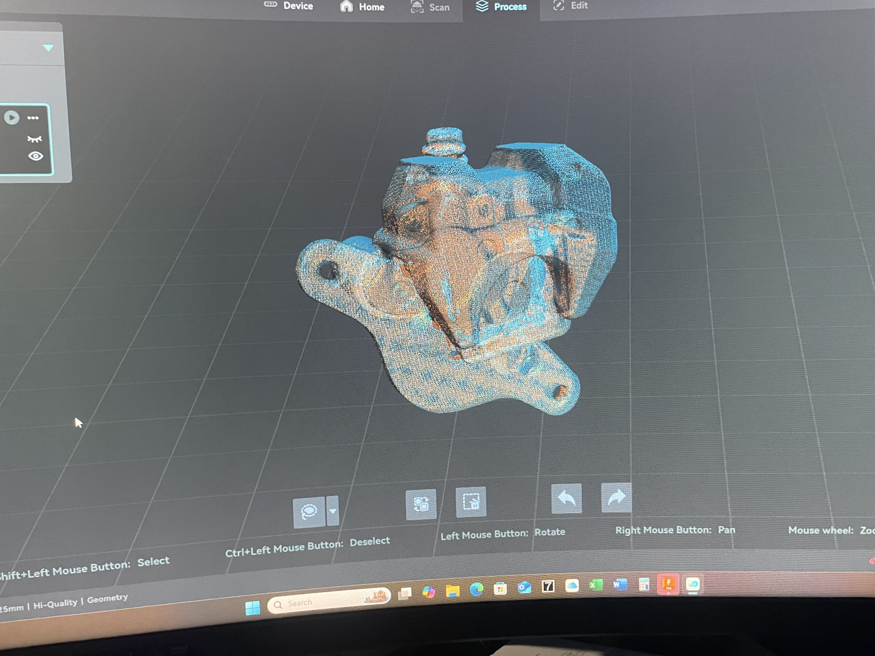Switch to the 3D scanner app taskbar icon
This screenshot has width=875, height=656.
point(692,584)
